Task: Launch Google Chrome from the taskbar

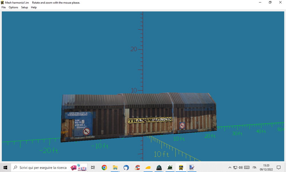Action: [104, 167]
